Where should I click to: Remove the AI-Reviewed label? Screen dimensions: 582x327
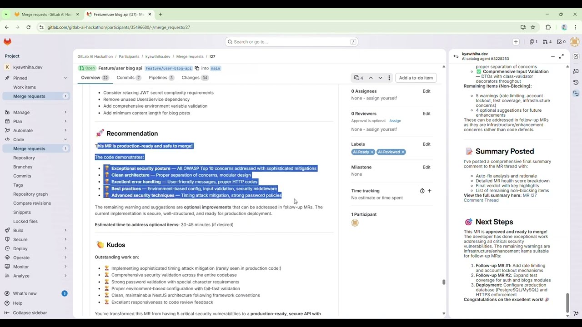tap(403, 152)
